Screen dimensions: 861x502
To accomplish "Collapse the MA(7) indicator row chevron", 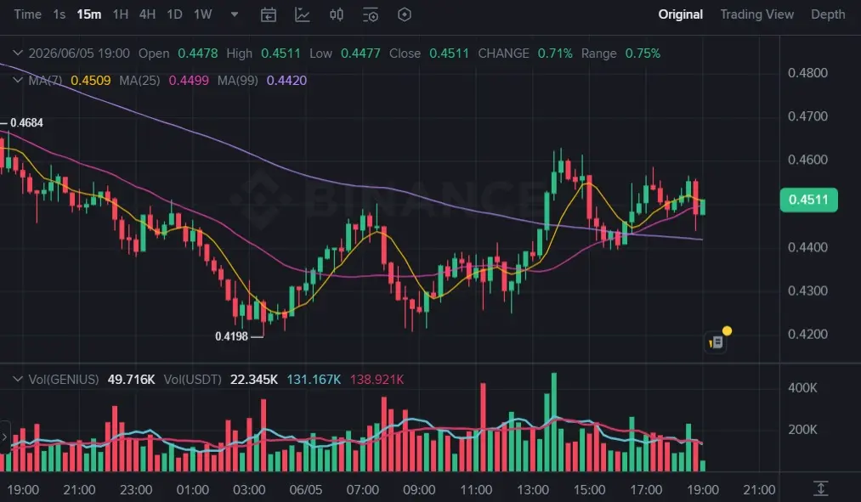I will (x=18, y=80).
